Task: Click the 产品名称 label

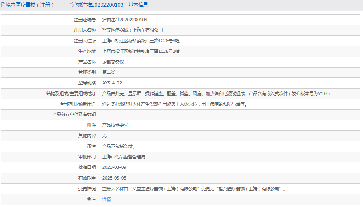Action: pos(87,62)
